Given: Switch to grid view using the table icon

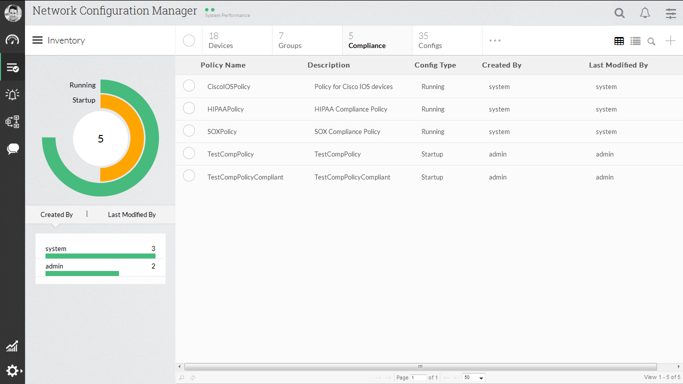Looking at the screenshot, I should pyautogui.click(x=619, y=40).
